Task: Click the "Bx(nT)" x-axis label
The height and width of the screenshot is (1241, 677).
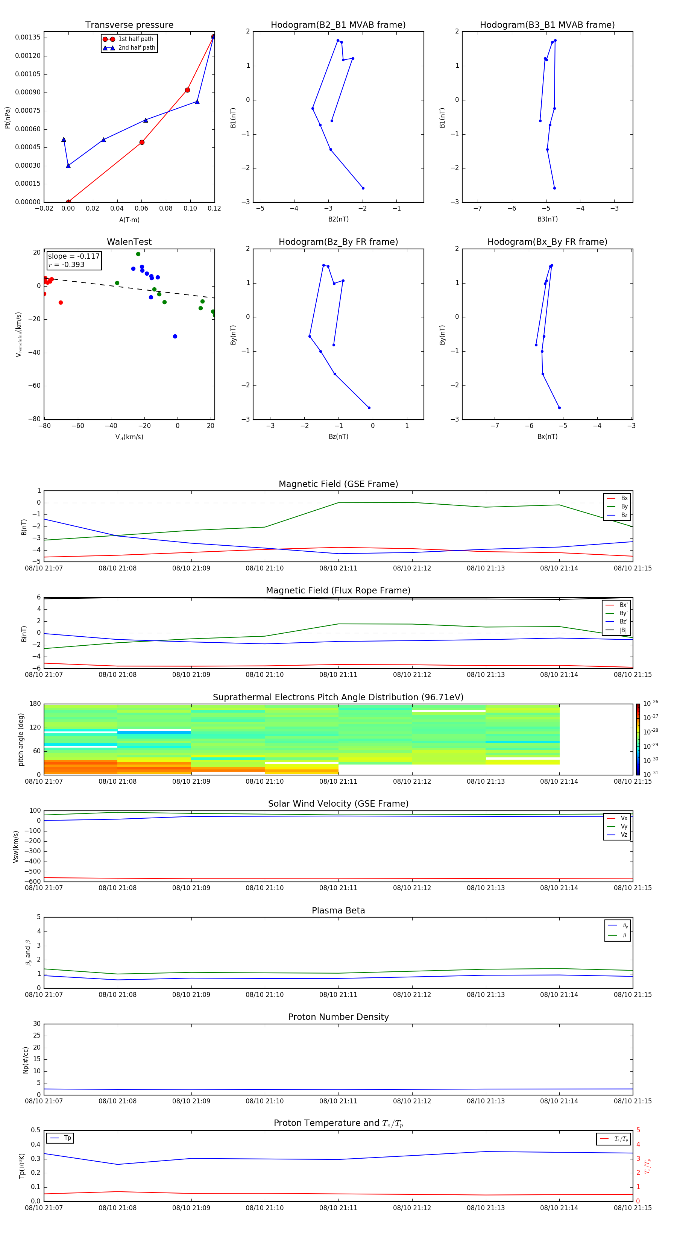Action: pos(547,437)
